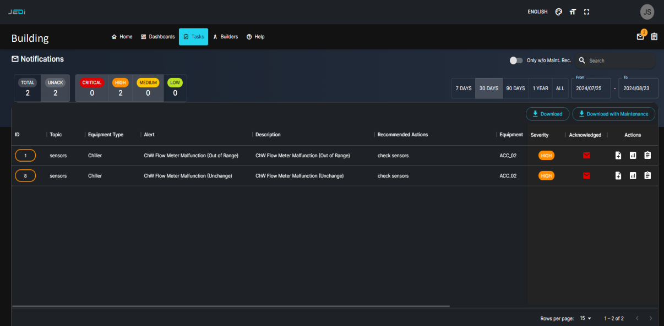Click acknowledged envelope for alert ID 8
Viewport: 664px width, 326px height.
click(586, 175)
